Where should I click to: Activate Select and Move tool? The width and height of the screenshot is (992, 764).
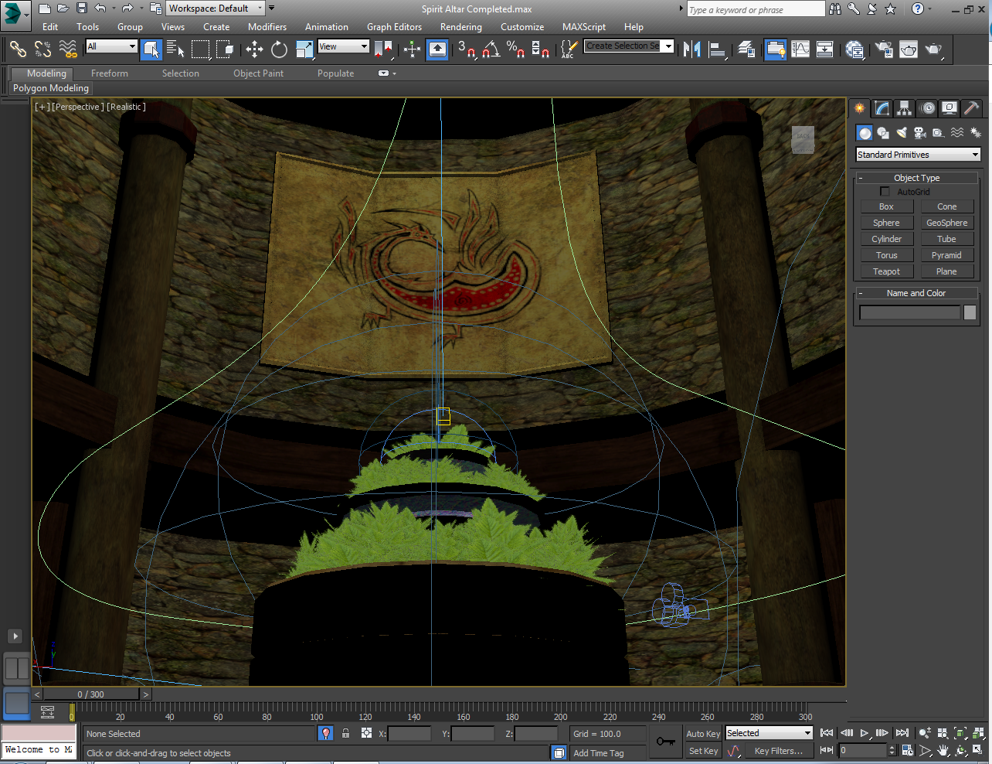coord(254,49)
